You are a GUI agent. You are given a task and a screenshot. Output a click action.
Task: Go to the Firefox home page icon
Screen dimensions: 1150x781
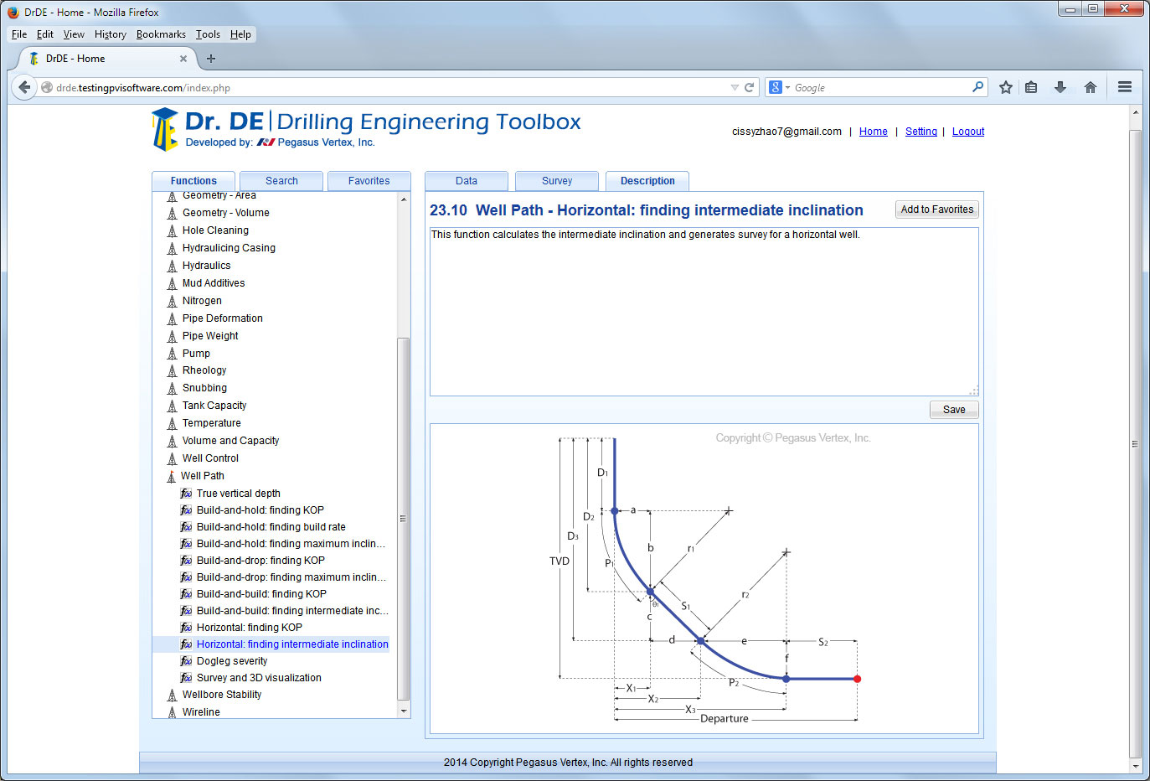point(1091,87)
